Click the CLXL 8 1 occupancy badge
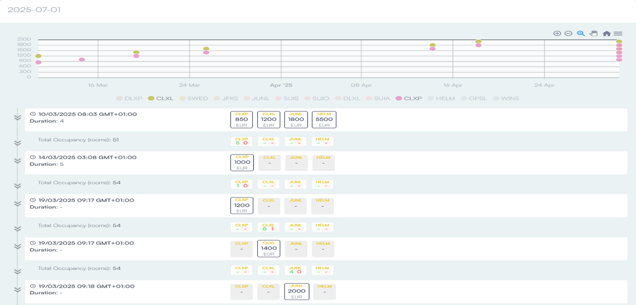Screen dimensions: 636x305 [x=269, y=227]
